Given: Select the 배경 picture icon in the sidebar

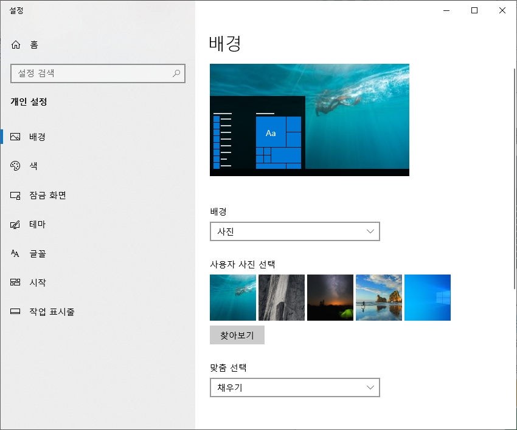Looking at the screenshot, I should [15, 137].
